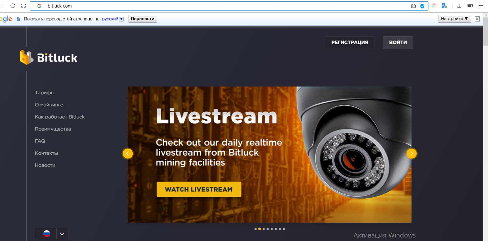This screenshot has height=241, width=488.
Task: Select the sixth carousel dot
Action: tap(276, 229)
